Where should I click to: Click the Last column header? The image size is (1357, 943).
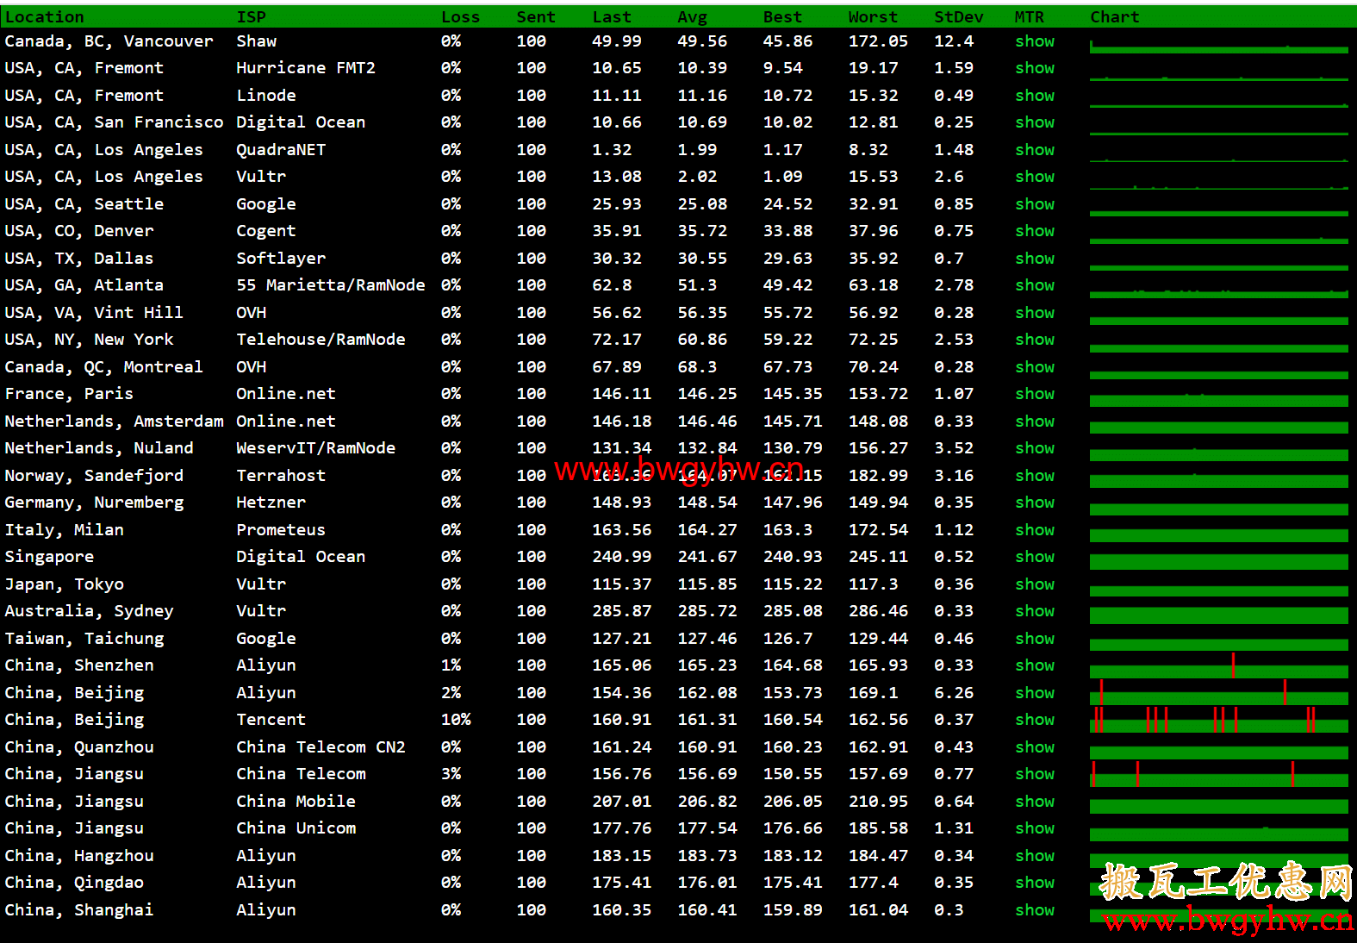tap(612, 17)
